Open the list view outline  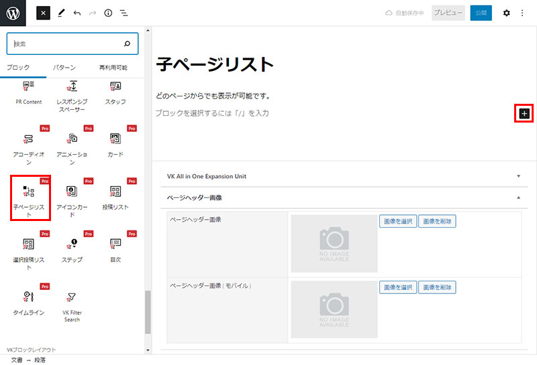(x=124, y=13)
